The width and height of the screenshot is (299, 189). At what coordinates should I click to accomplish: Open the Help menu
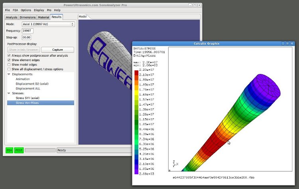tap(57, 10)
